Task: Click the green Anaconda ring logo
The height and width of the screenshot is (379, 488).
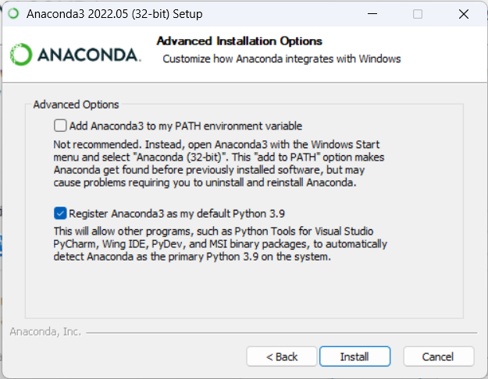Action: 21,55
